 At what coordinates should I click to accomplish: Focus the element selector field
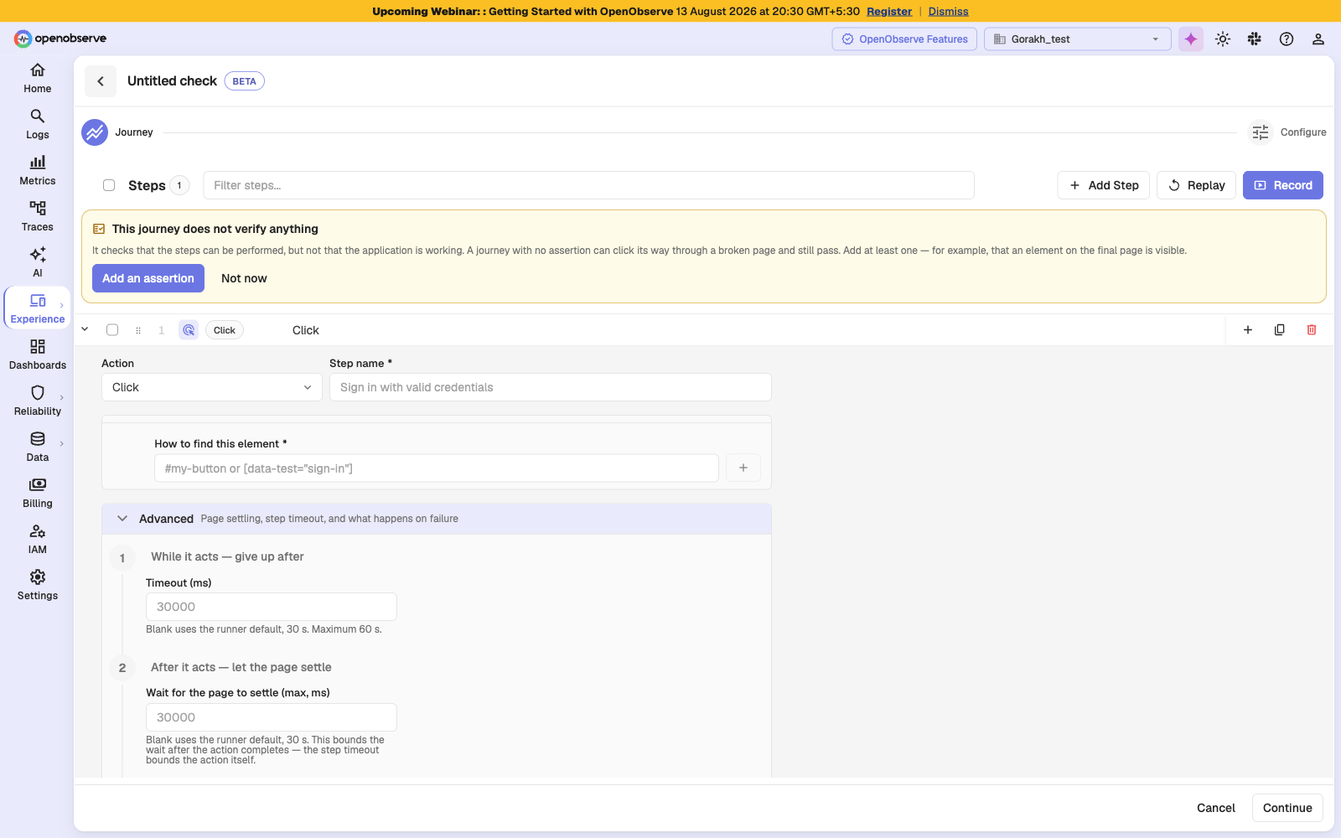coord(436,468)
